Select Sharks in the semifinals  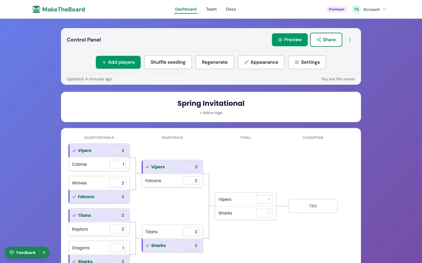pos(172,245)
